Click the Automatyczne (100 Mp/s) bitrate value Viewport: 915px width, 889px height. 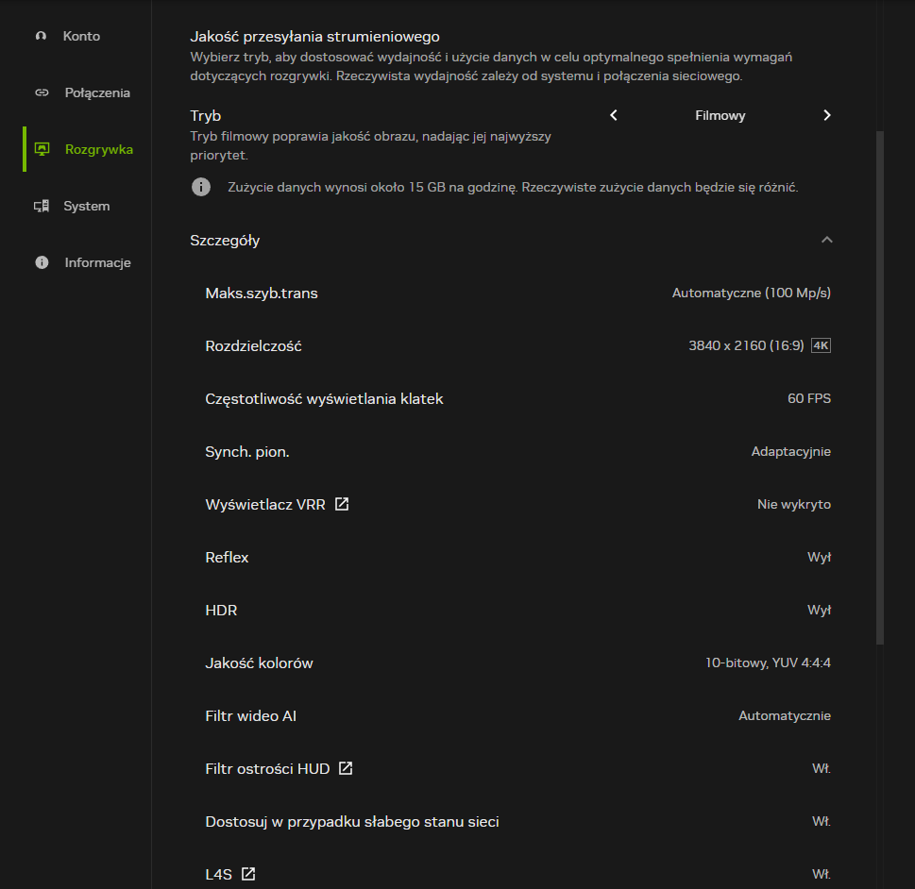[x=751, y=293]
